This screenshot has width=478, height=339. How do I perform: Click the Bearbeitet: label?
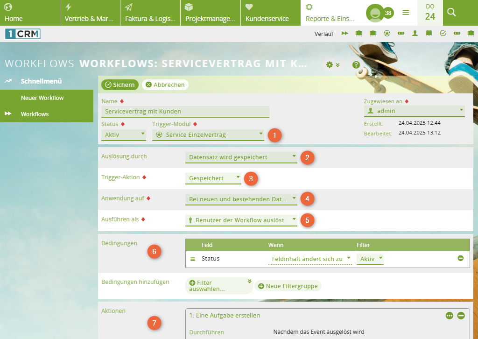pyautogui.click(x=378, y=134)
